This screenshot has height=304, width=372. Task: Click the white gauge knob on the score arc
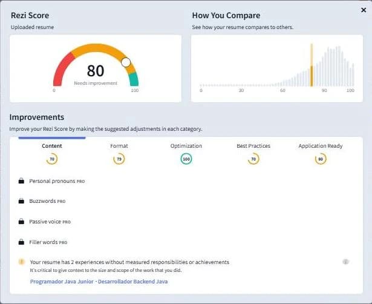click(x=126, y=62)
